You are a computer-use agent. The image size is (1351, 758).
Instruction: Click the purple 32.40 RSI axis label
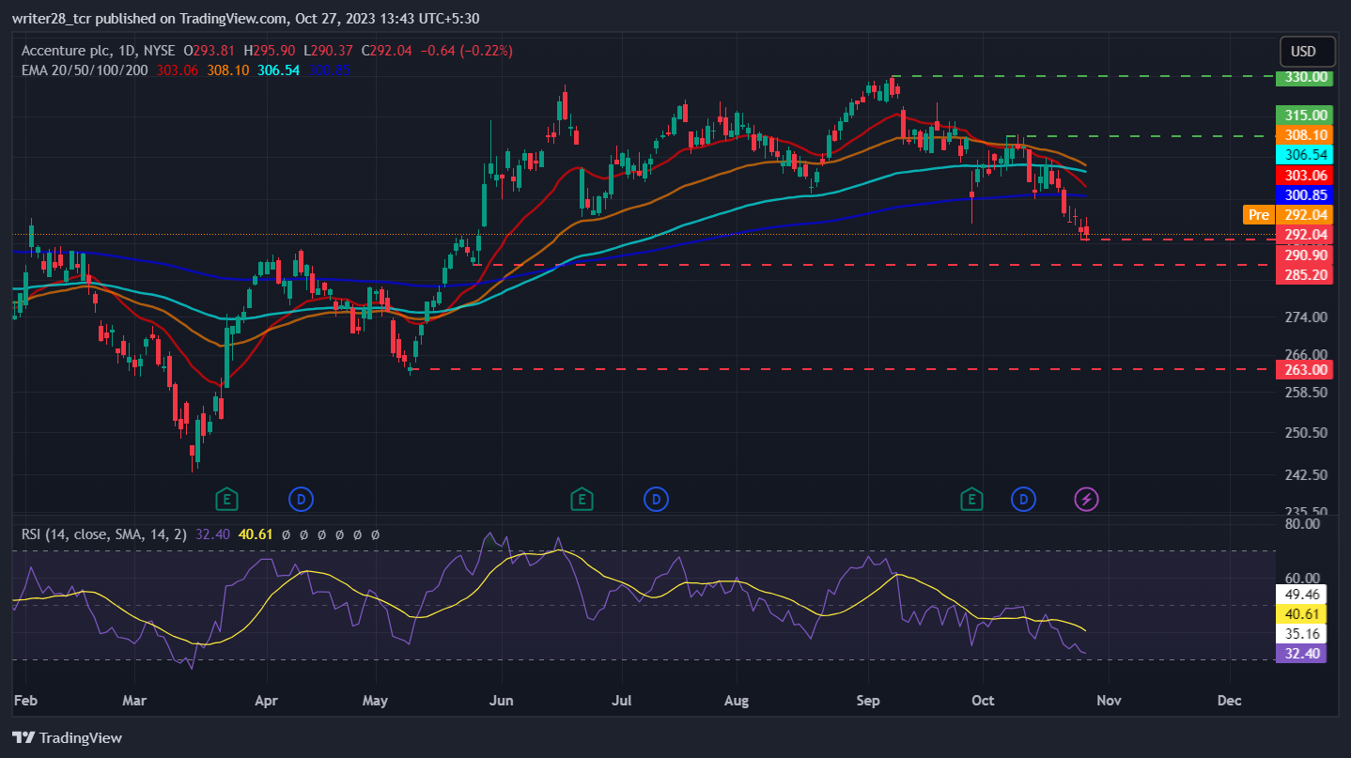(x=1301, y=653)
